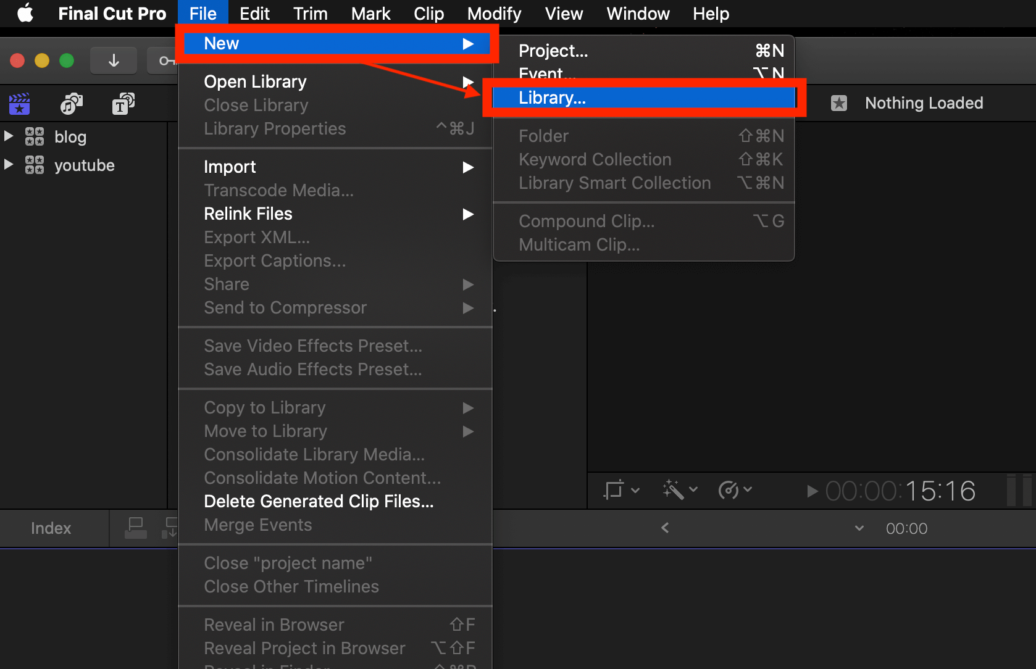Open the Import submenu

pos(335,167)
